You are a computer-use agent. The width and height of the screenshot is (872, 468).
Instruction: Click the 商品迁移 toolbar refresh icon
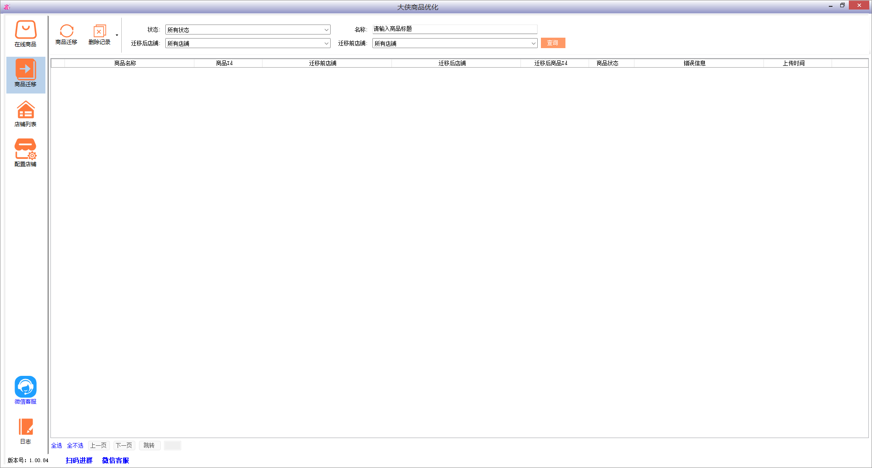[x=66, y=34]
